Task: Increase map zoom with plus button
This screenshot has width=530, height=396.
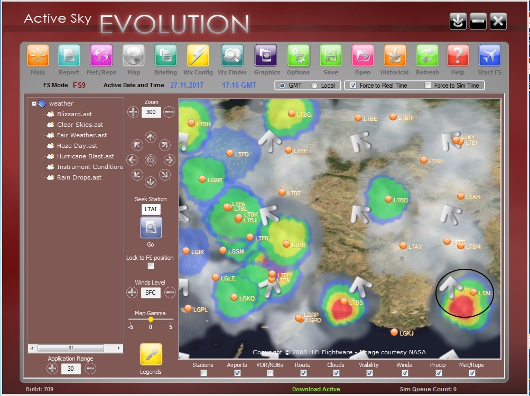Action: click(x=133, y=112)
